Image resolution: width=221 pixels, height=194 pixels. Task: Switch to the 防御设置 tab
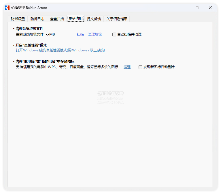coord(18,19)
